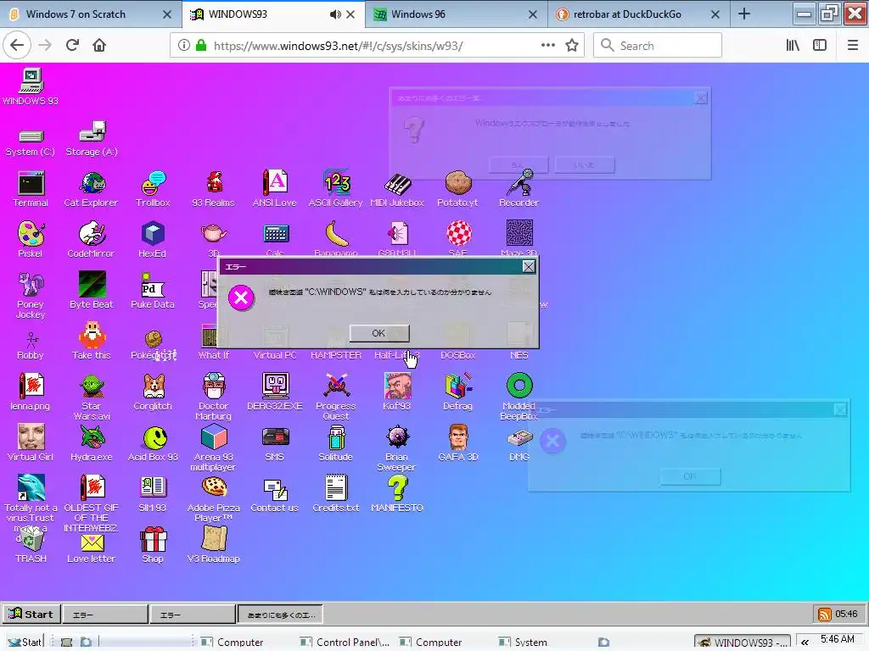Open ASCII Gallery icon
Viewport: 869px width, 651px height.
(336, 189)
